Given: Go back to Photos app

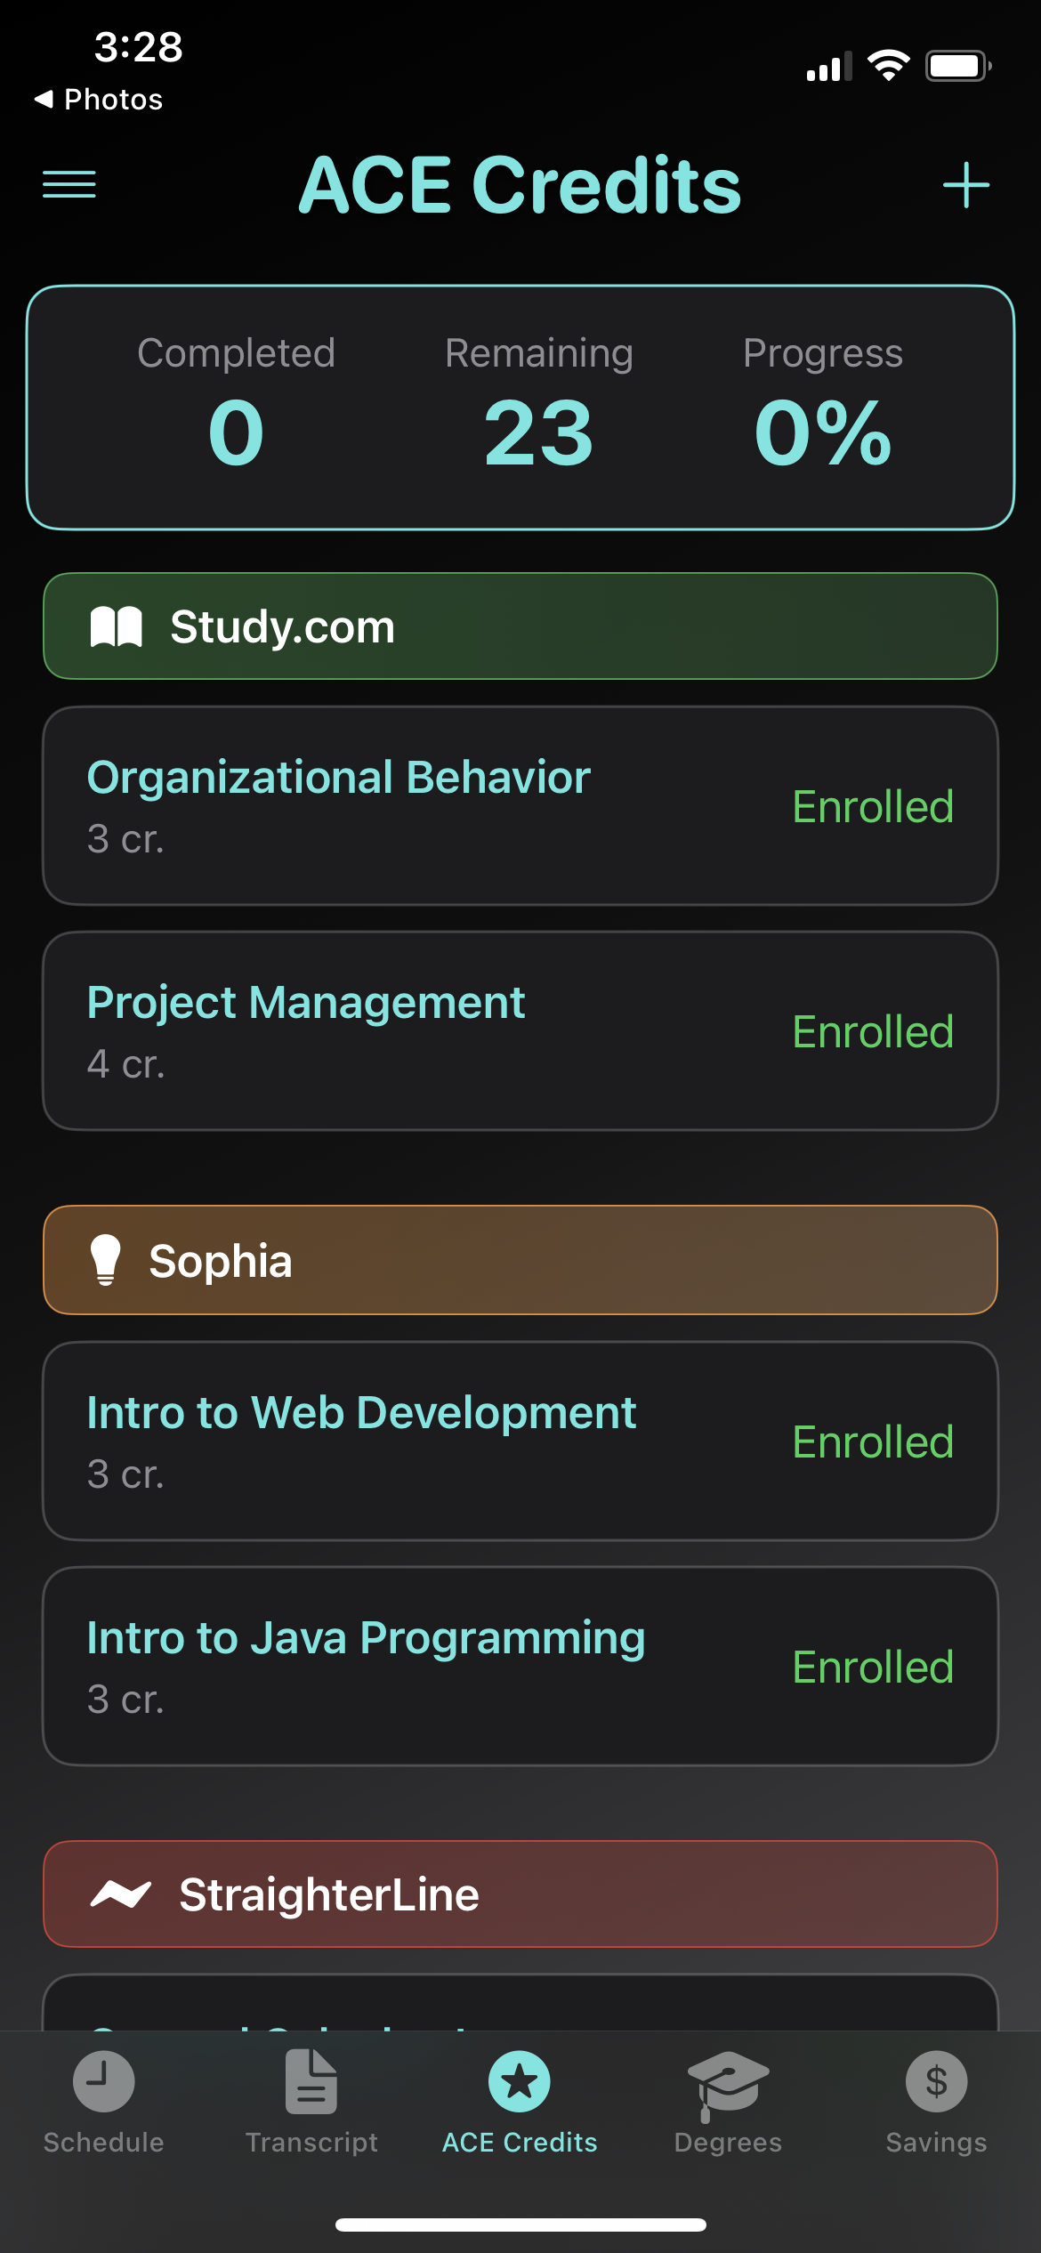Looking at the screenshot, I should 98,100.
